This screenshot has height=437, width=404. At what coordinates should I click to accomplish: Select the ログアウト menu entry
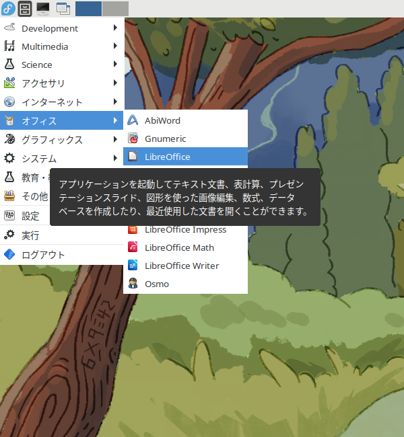(x=62, y=254)
